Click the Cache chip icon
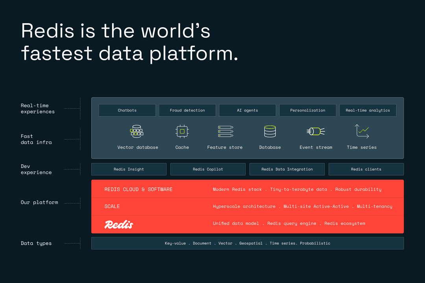Viewport: 425px width, 283px height. (x=182, y=131)
